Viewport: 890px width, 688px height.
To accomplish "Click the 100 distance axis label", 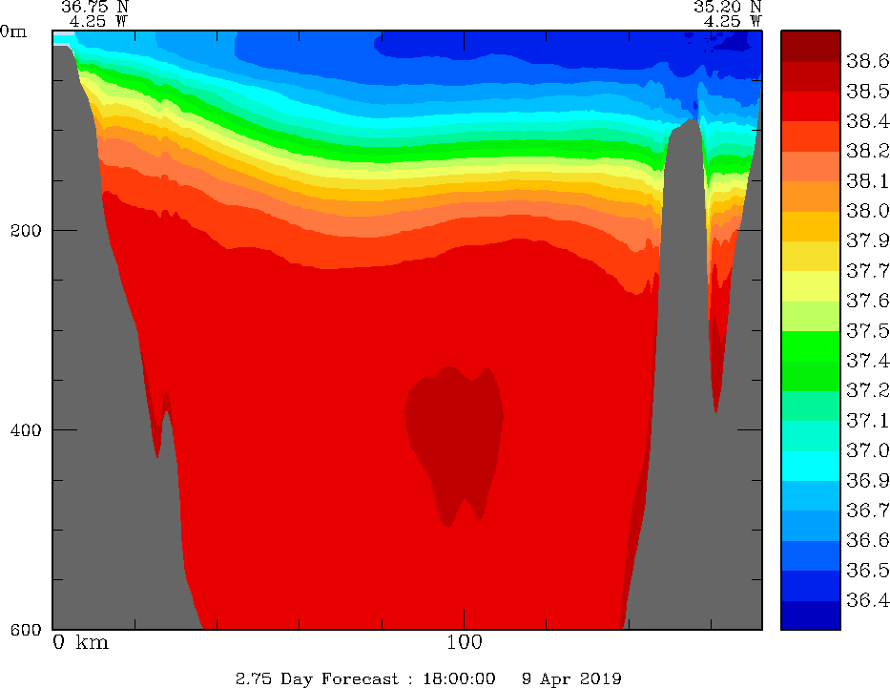I will (465, 642).
